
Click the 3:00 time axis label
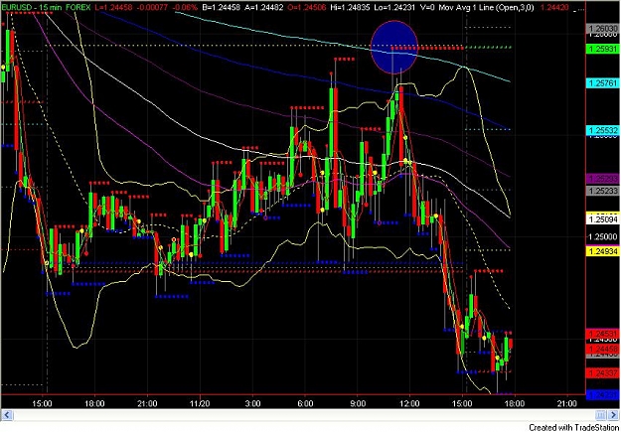(252, 403)
